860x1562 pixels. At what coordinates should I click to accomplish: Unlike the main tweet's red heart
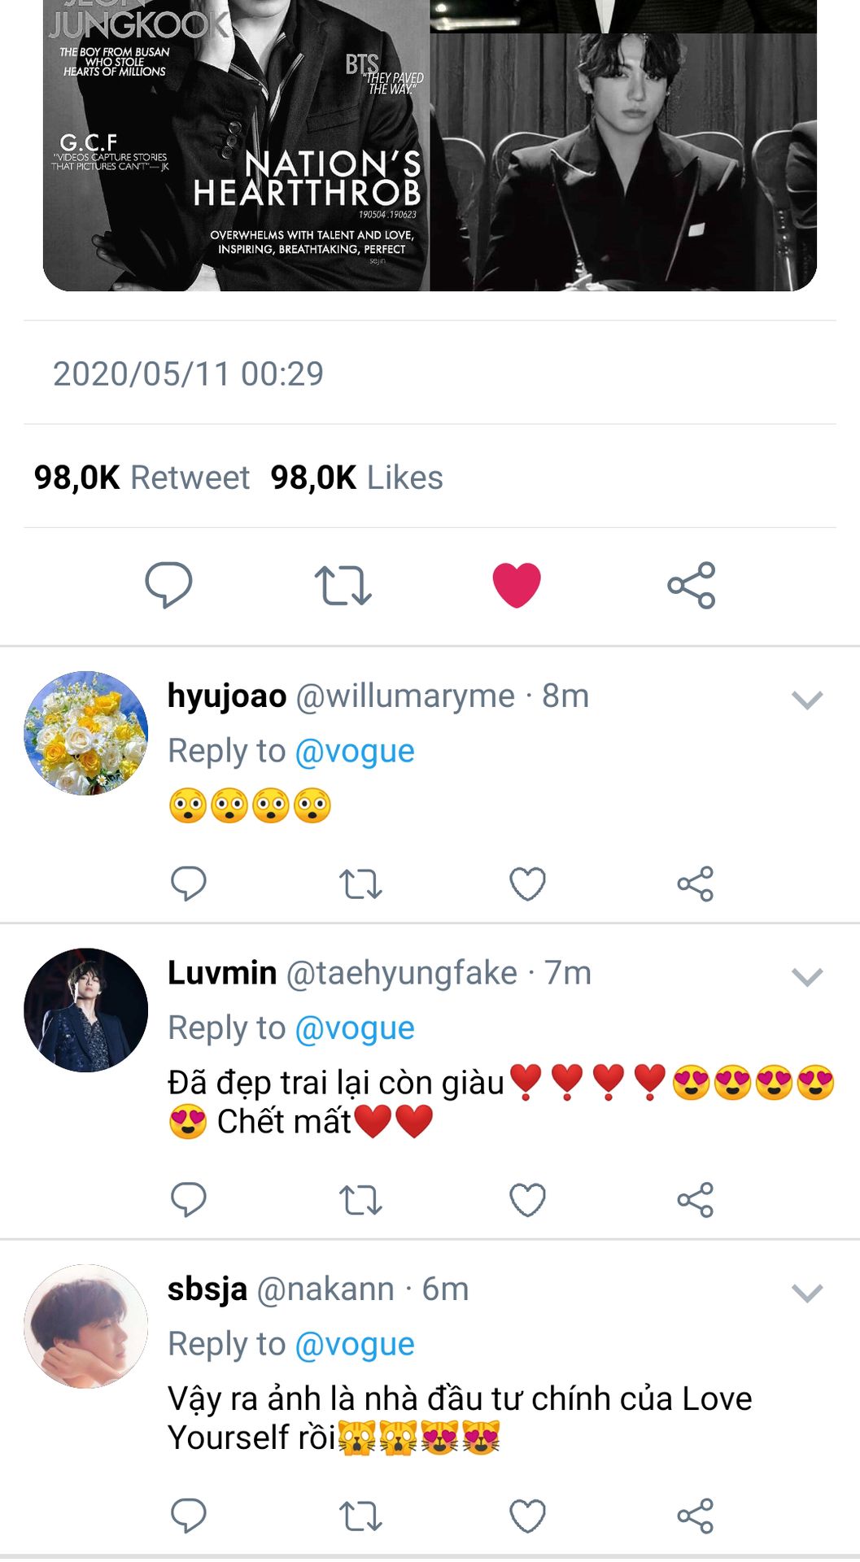tap(517, 585)
